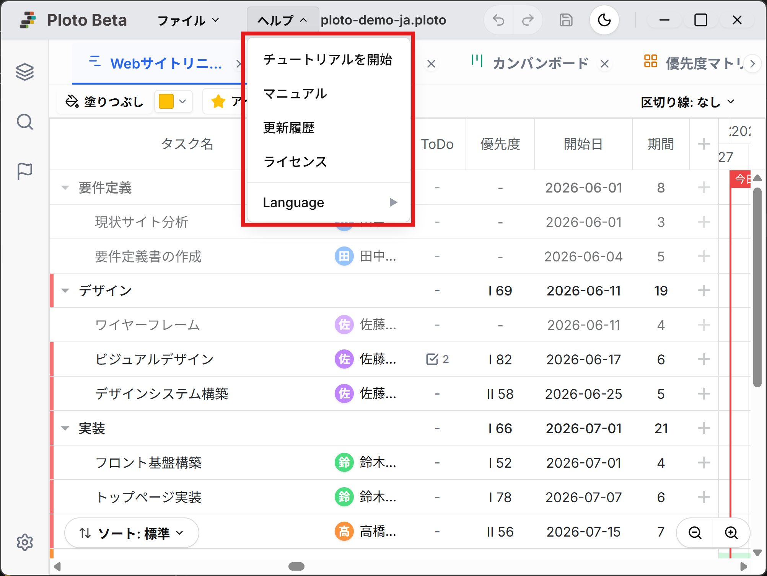
Task: Click the scroll right arrow at bottom
Action: point(743,566)
